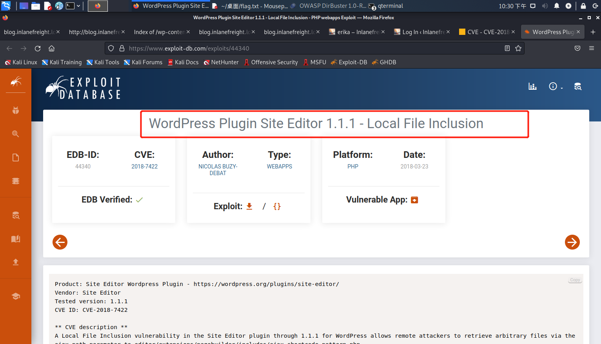Open the Papers book icon in the sidebar
601x344 pixels.
(16, 239)
